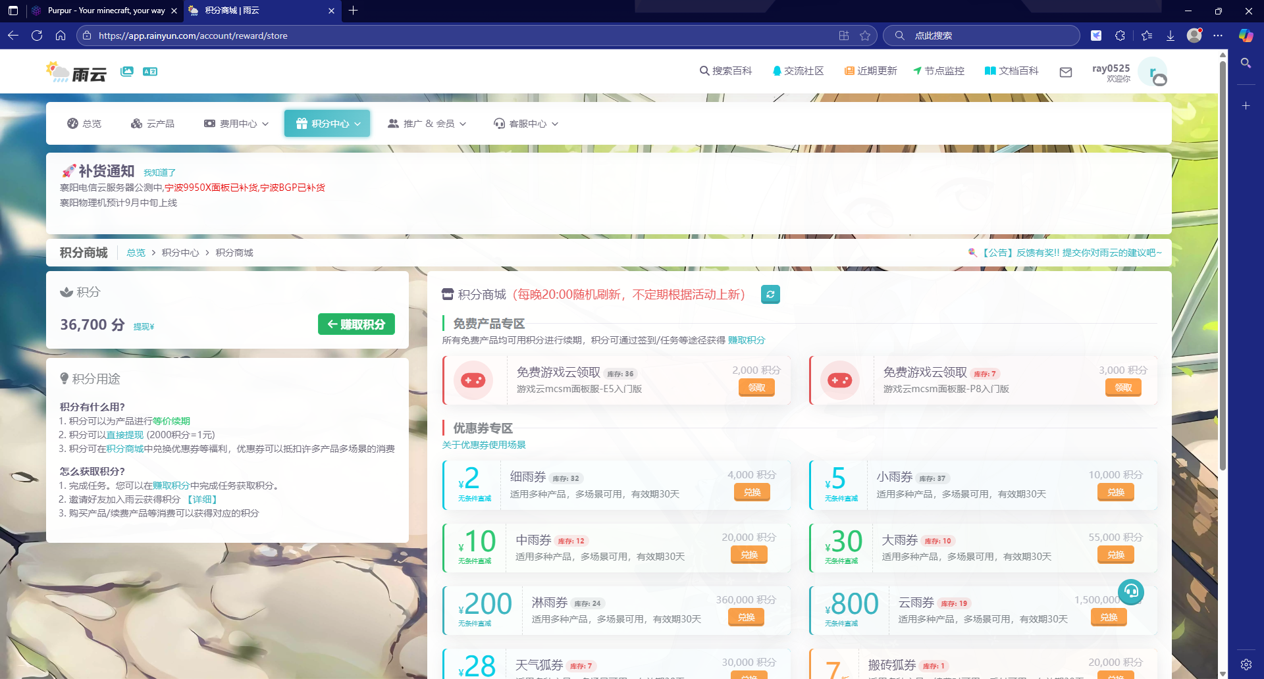Claim the E5入门版 free game cloud
Viewport: 1264px width, 679px height.
(756, 388)
